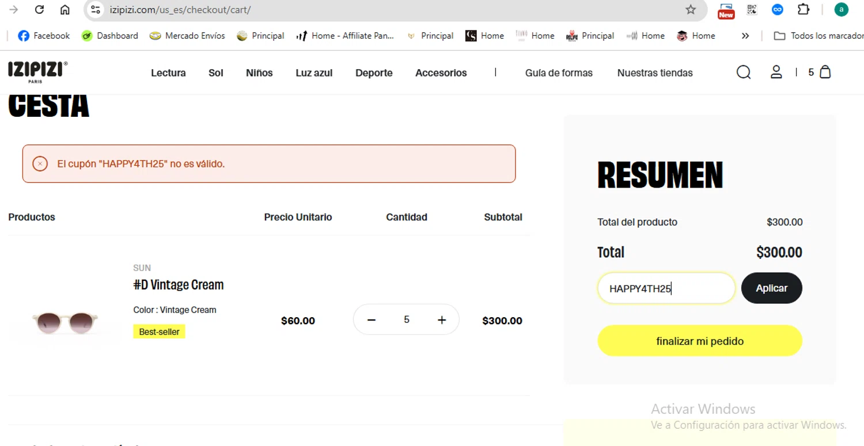Open the Extensions puzzle piece menu
This screenshot has width=864, height=446.
pyautogui.click(x=804, y=9)
